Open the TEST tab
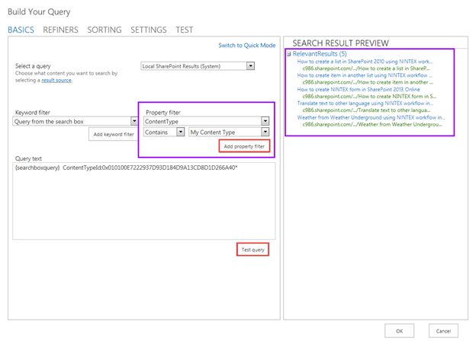Screen dimensions: 476x341 185,30
